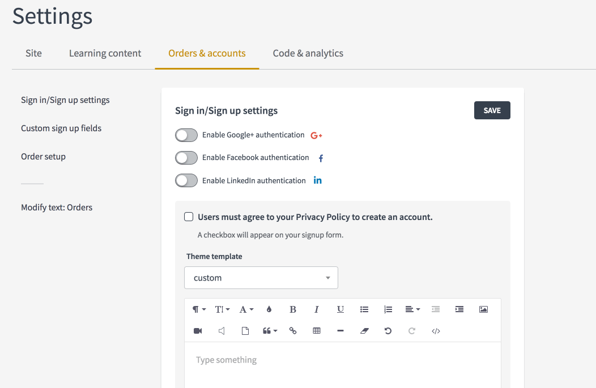Viewport: 596px width, 388px height.
Task: Increase indent in editor
Action: point(459,309)
